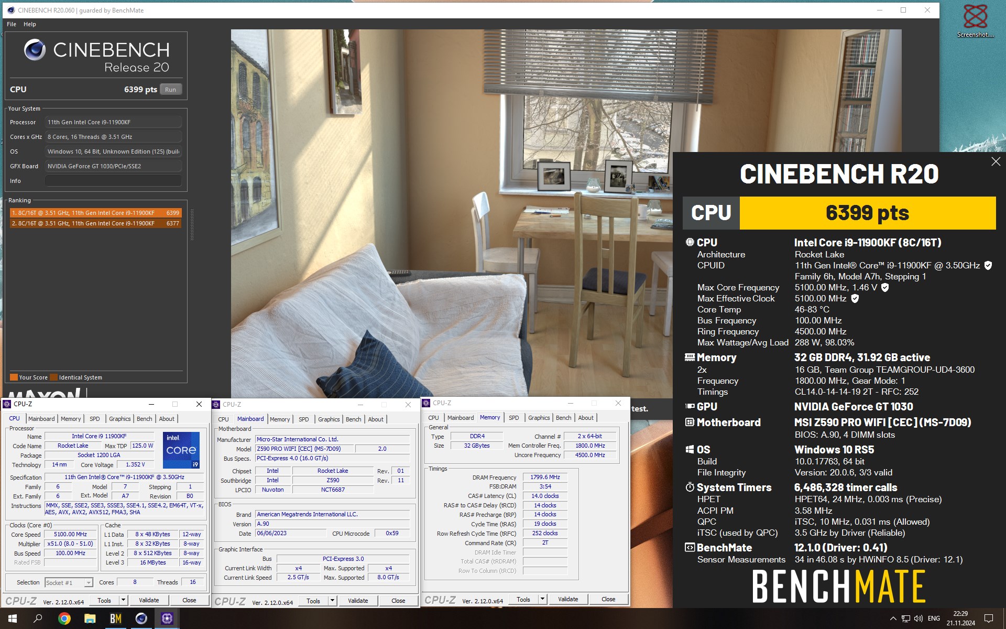Open Google Chrome from taskbar
The height and width of the screenshot is (629, 1006).
[x=64, y=619]
